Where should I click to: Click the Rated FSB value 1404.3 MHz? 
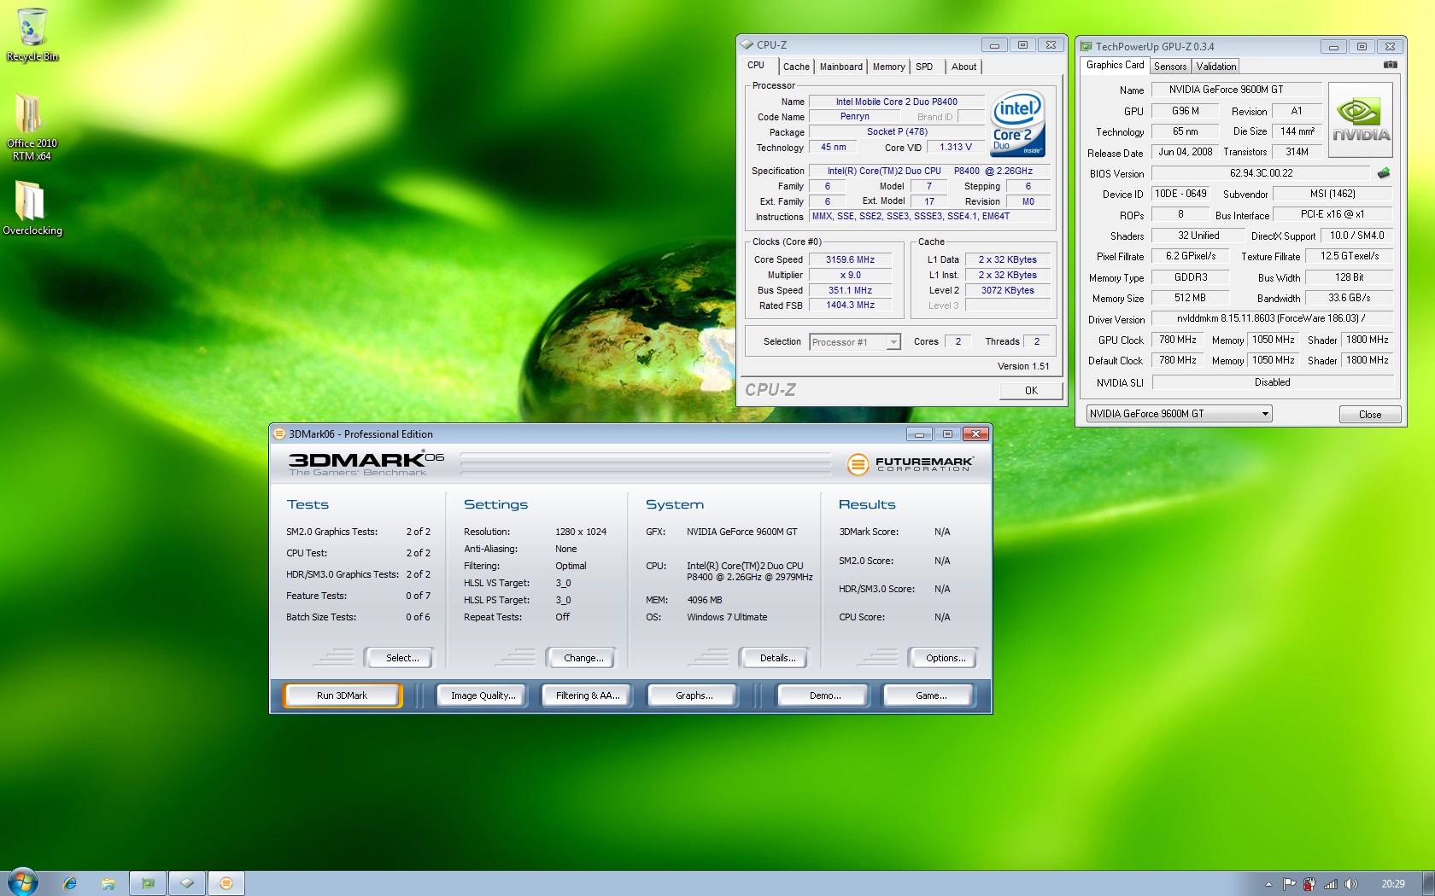pos(850,305)
